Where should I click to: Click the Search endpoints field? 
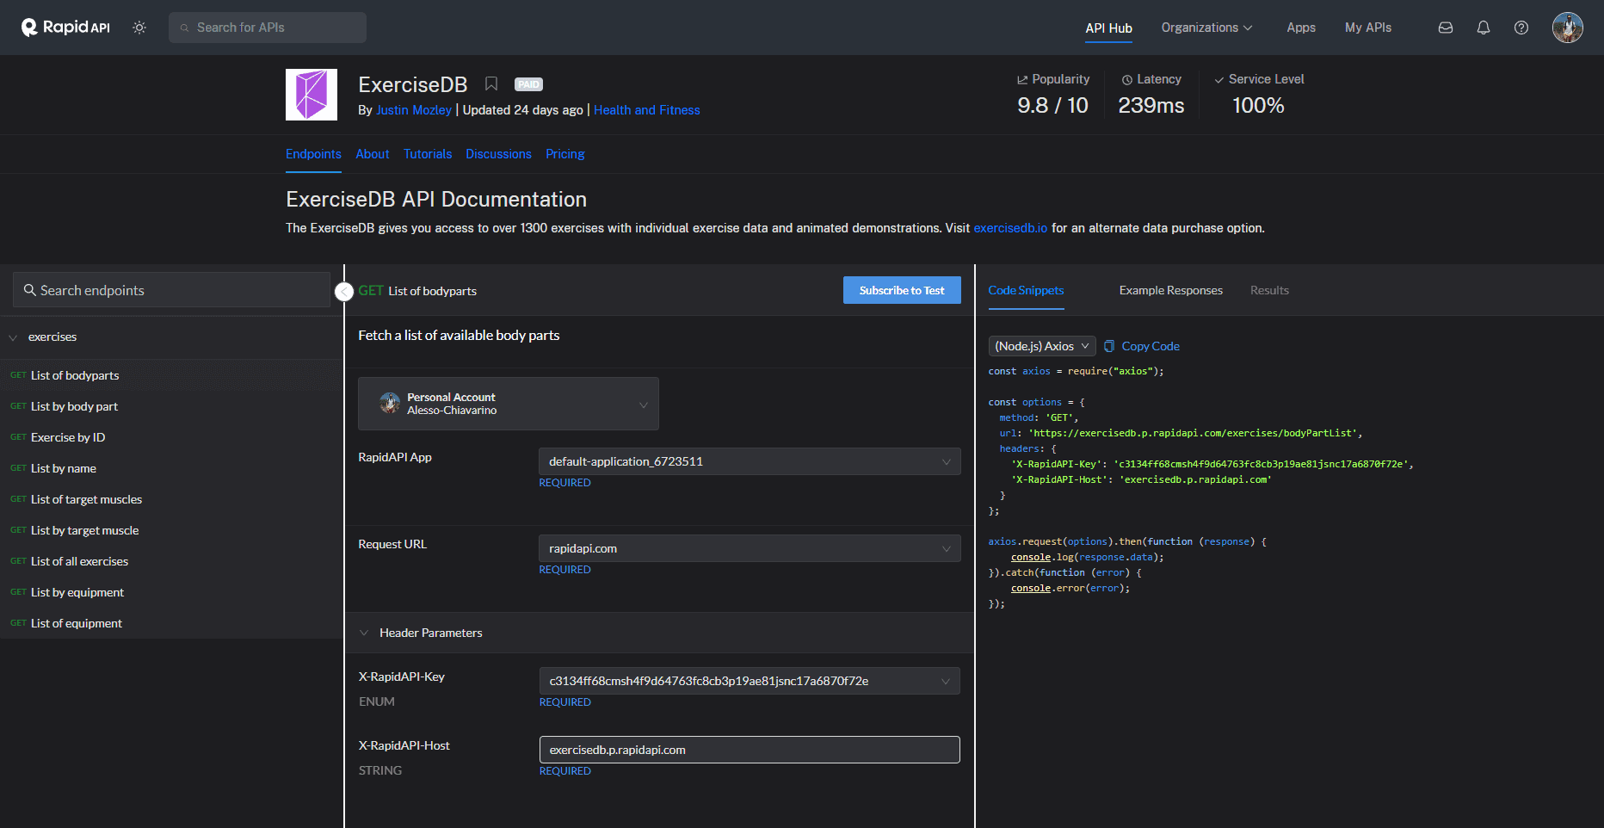tap(171, 290)
